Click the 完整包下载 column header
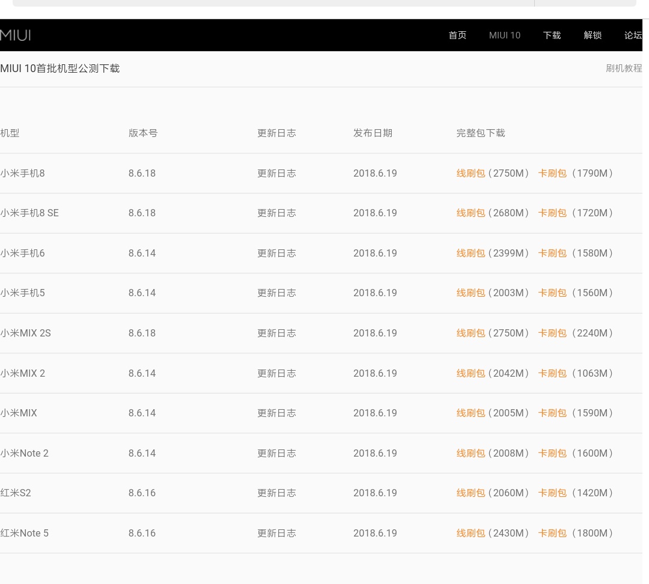Image resolution: width=649 pixels, height=584 pixels. (x=481, y=133)
